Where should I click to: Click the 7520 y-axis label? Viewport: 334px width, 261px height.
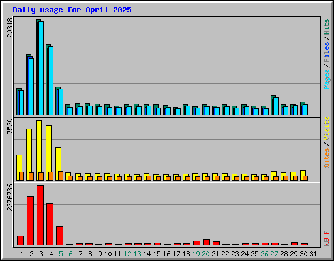[10, 126]
